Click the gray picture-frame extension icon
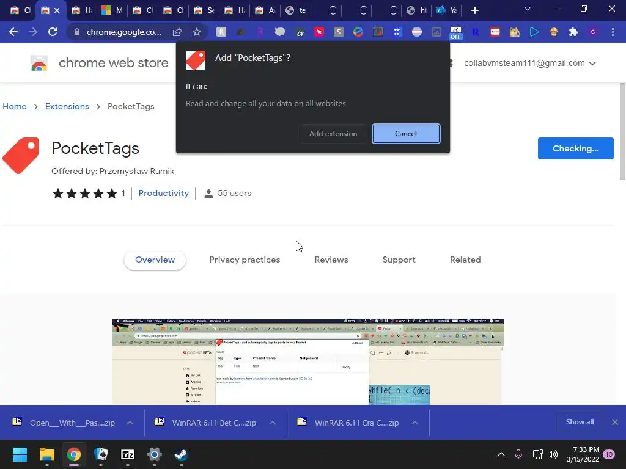This screenshot has width=626, height=469. pos(436,32)
